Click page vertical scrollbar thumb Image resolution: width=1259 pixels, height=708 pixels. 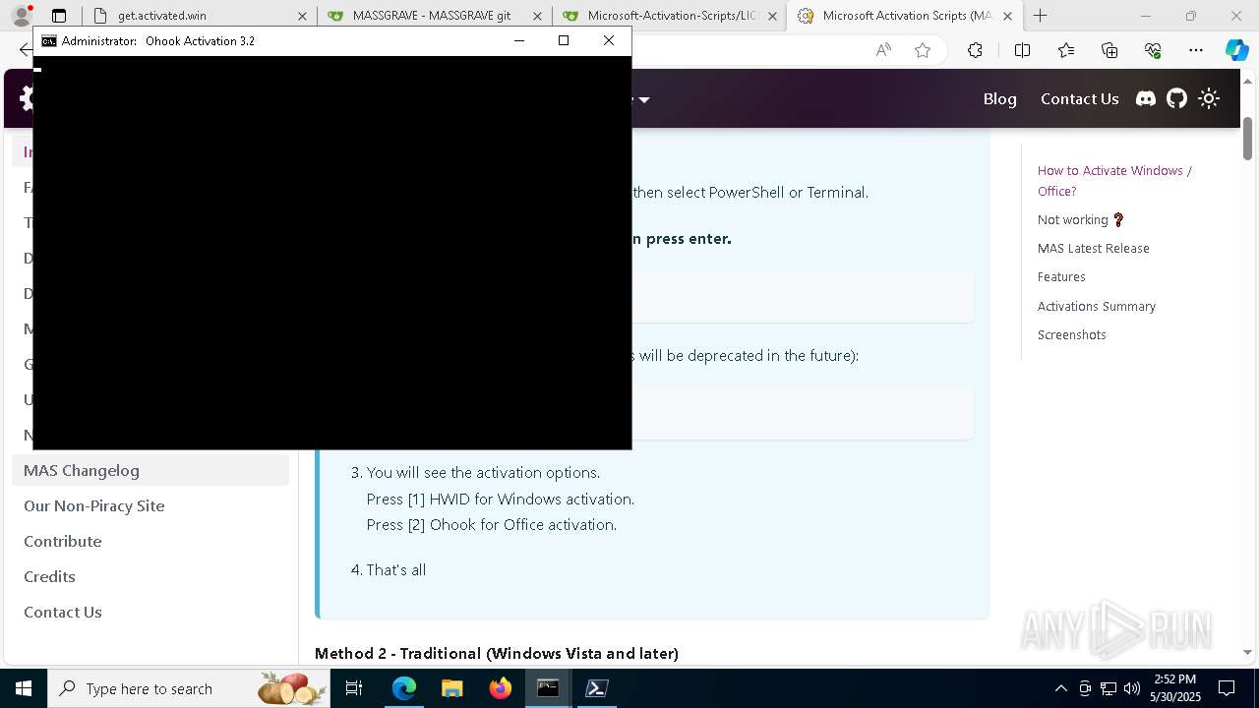(x=1247, y=138)
